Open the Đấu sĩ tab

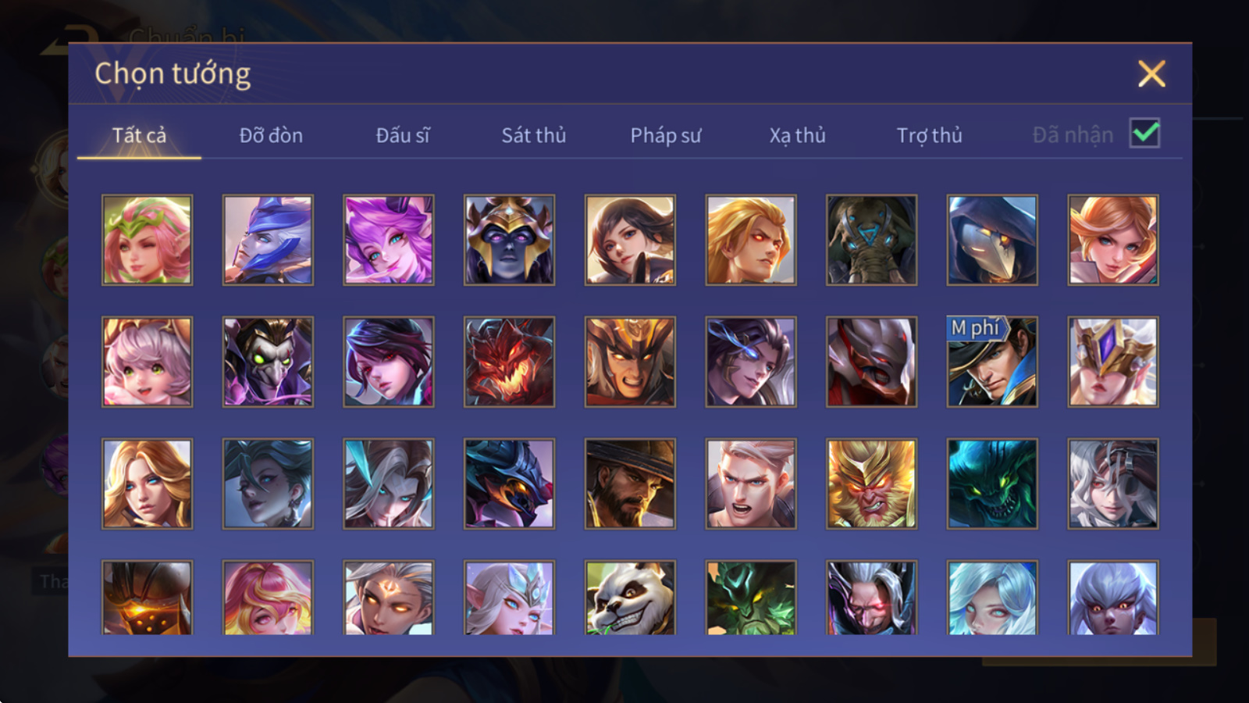(403, 135)
